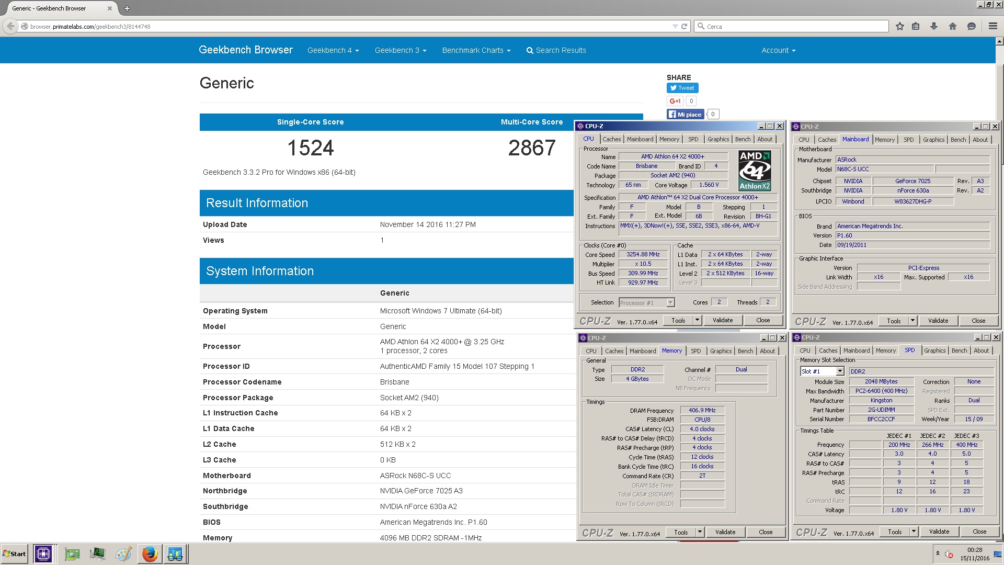
Task: Switch to Caches tab in first CPU-Z window
Action: tap(611, 139)
